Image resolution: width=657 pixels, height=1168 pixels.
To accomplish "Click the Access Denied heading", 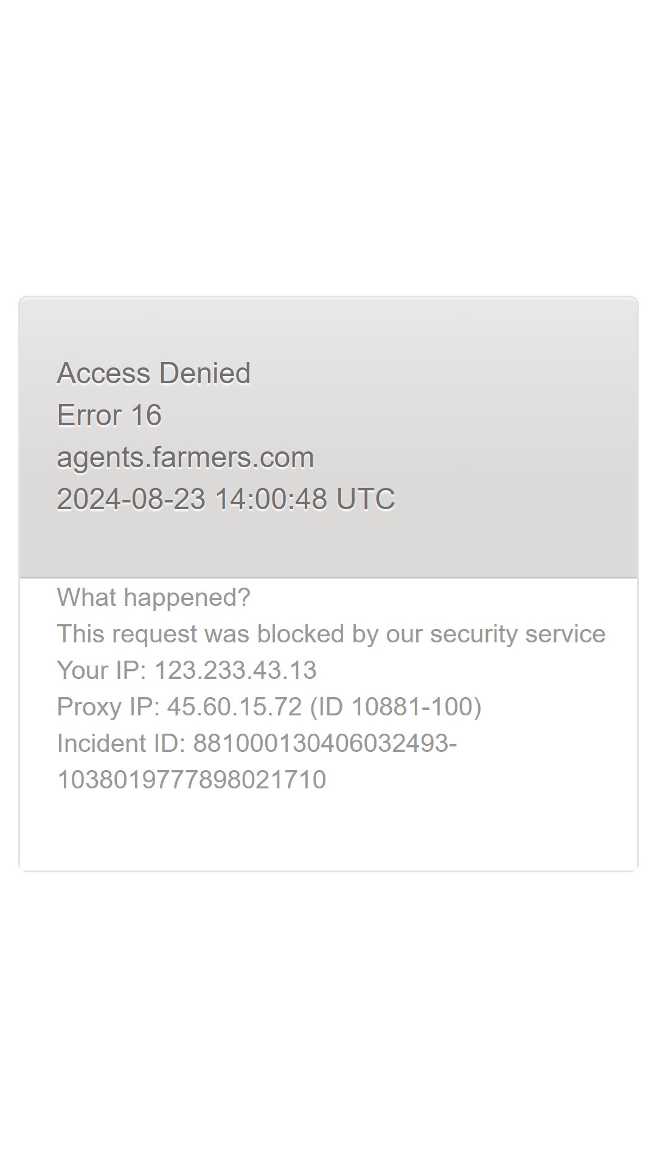I will coord(153,373).
